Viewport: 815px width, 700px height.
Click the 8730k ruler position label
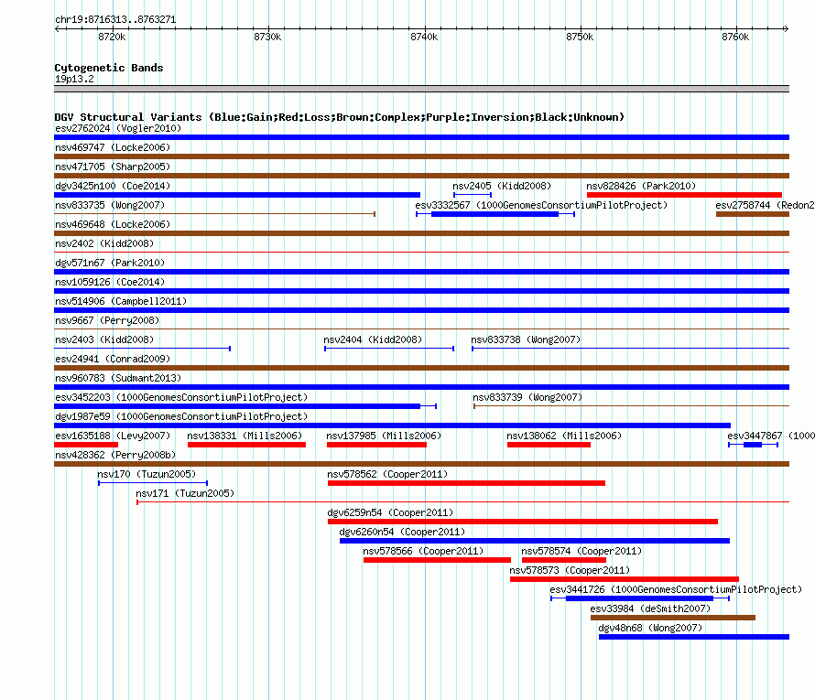pos(267,37)
